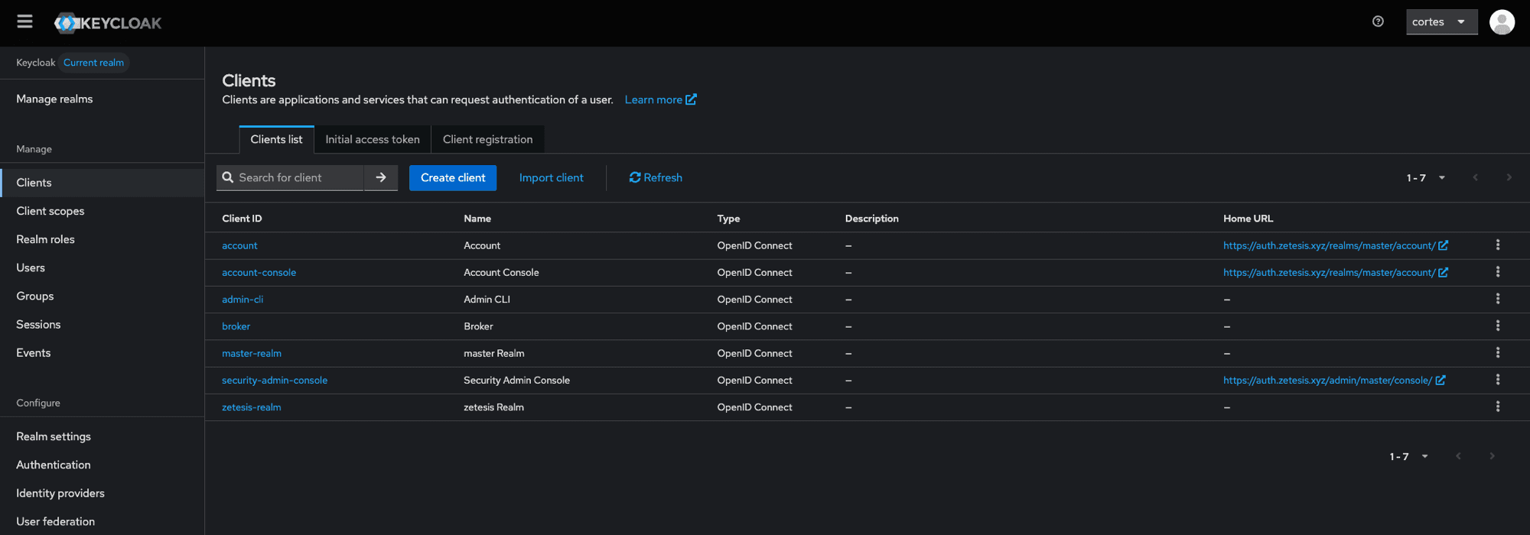
Task: Click the Description column header
Action: pyautogui.click(x=871, y=219)
